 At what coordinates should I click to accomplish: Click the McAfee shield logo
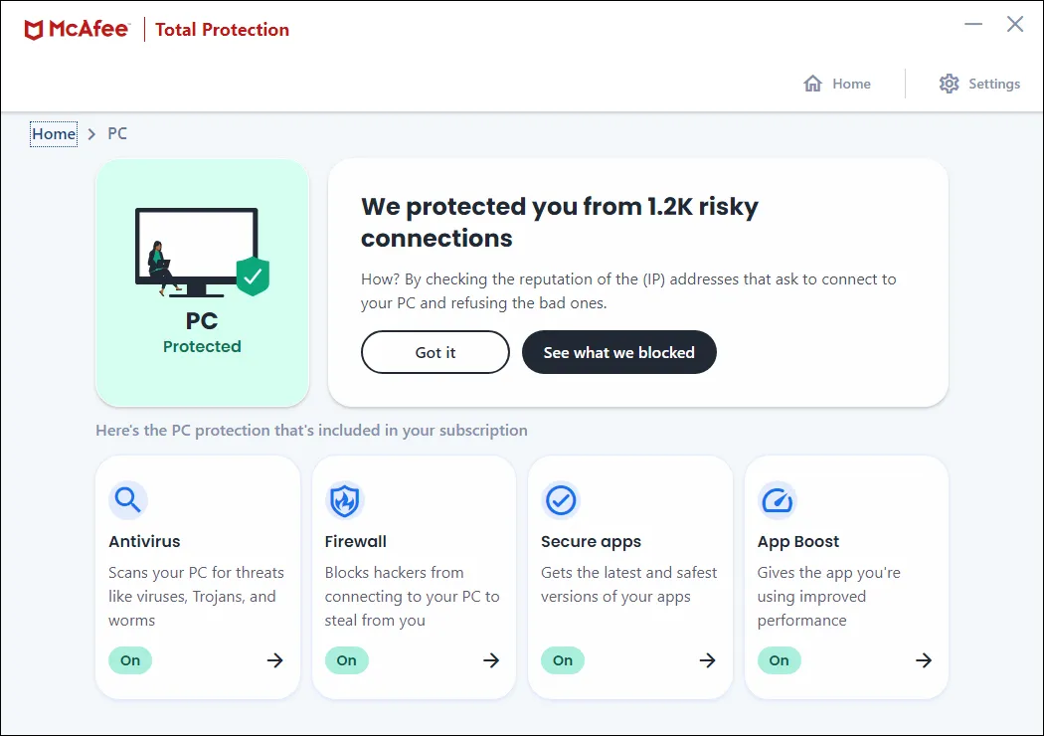[34, 30]
